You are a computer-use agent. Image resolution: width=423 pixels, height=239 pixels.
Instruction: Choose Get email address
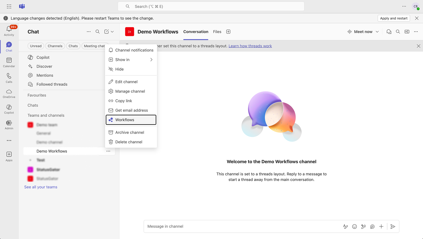point(131,110)
